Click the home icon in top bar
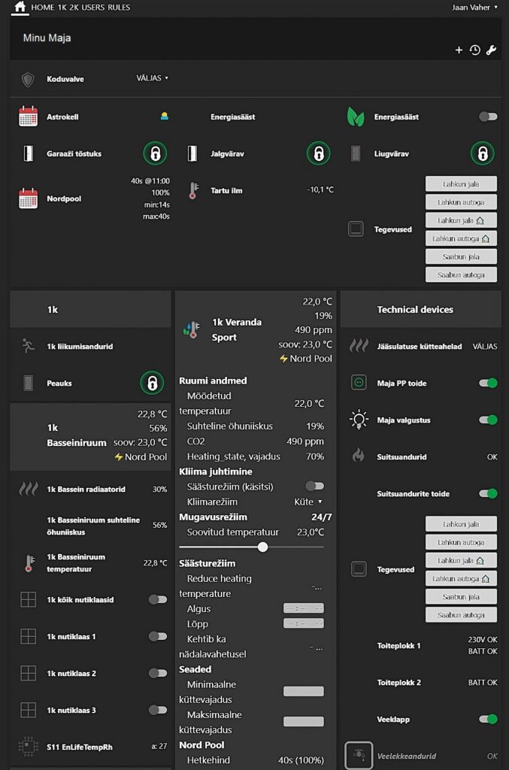Viewport: 509px width, 770px height. (20, 7)
